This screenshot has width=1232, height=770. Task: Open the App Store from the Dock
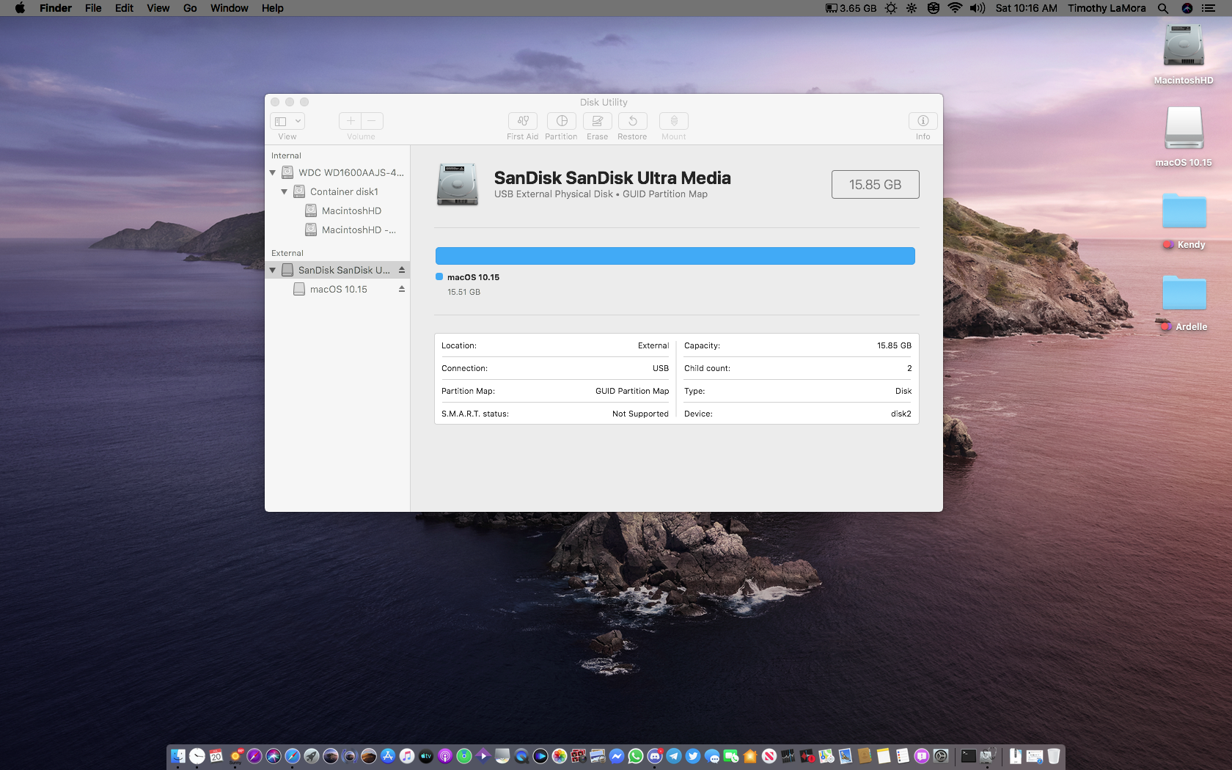coord(388,756)
